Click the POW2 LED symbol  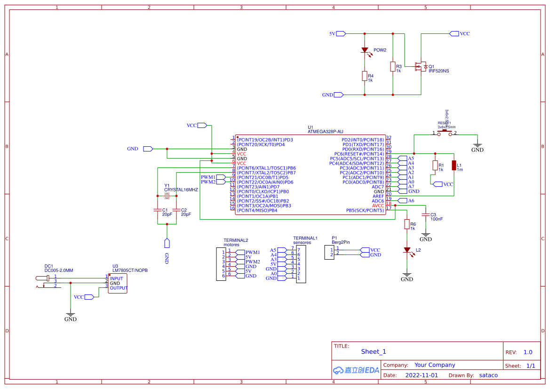pos(365,50)
